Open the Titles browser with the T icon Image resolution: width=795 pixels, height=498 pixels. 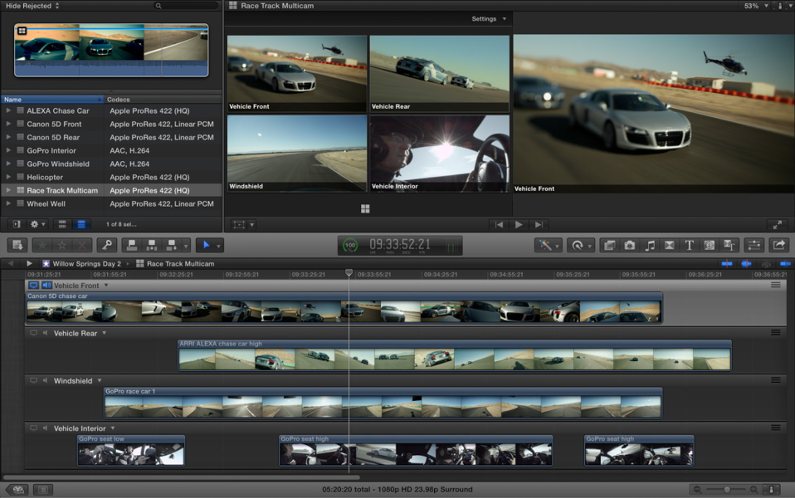(x=690, y=244)
